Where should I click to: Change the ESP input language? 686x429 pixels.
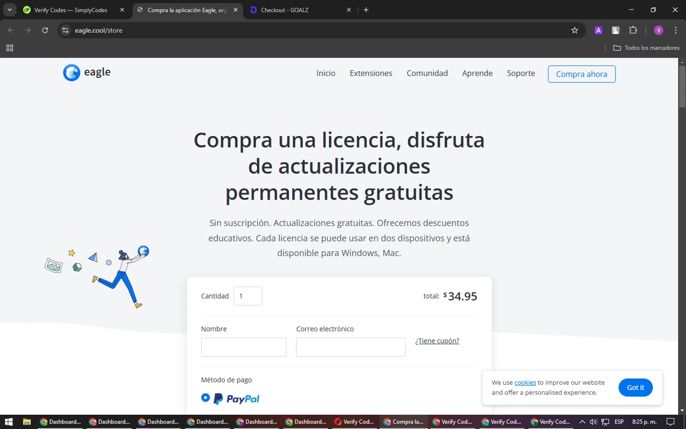[619, 422]
